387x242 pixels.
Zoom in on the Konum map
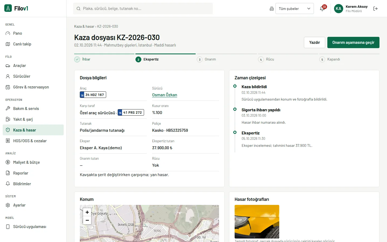click(x=87, y=212)
